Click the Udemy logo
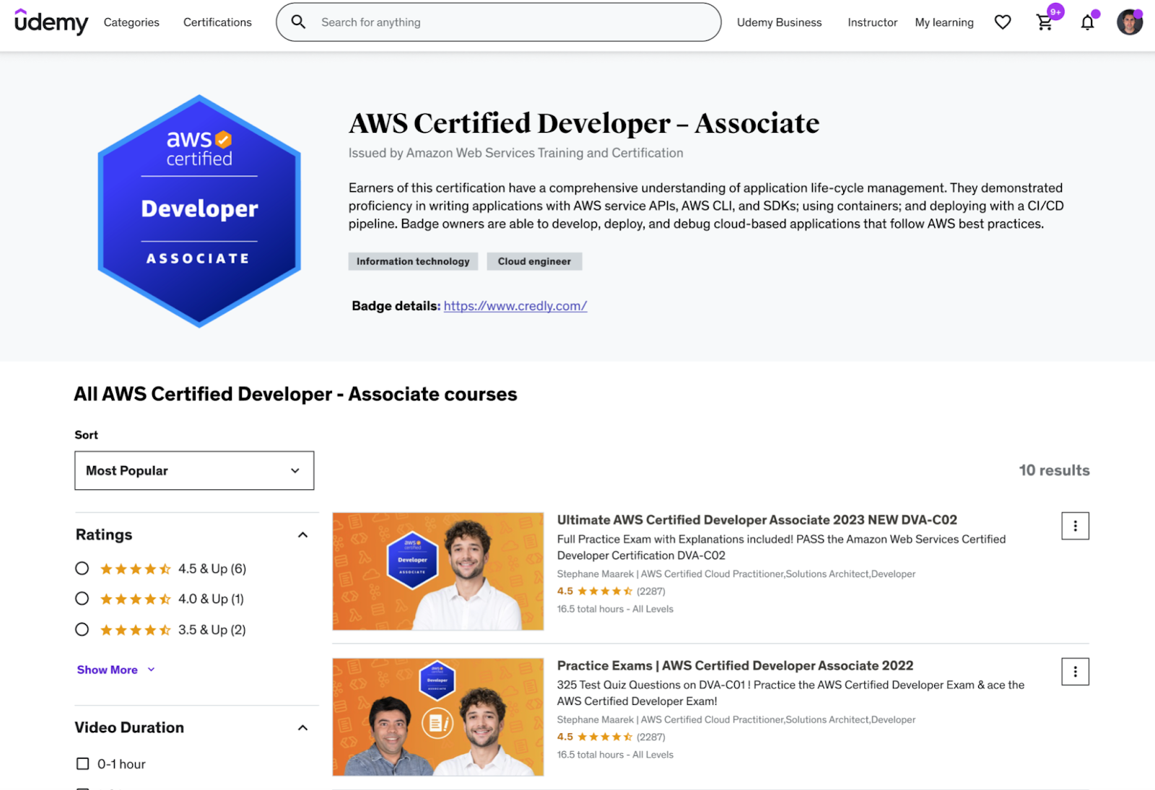This screenshot has height=790, width=1155. pyautogui.click(x=51, y=22)
